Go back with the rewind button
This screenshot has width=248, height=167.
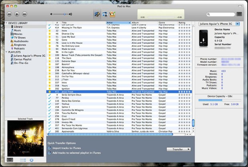pos(9,14)
